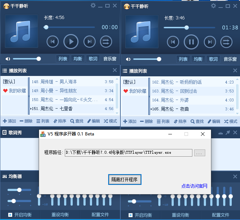Viewport: 240px width, 220px height.
Task: Open 我的收藏 in right playlist
Action: point(135,91)
